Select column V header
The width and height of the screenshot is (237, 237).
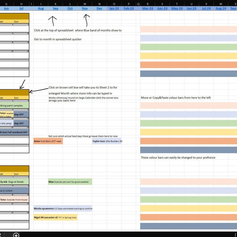click(206, 4)
